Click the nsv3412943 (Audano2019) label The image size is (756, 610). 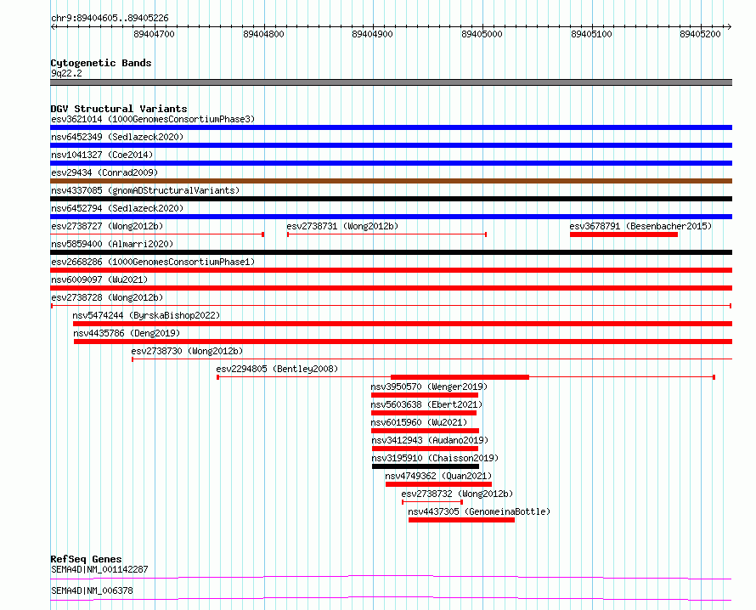430,440
